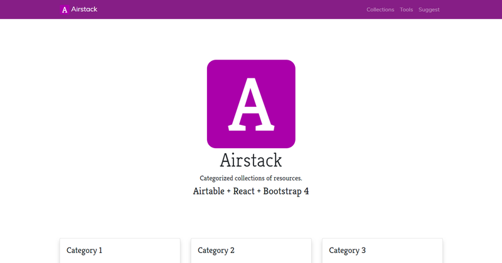Viewport: 502px width, 263px height.
Task: Open the Category 2 card
Action: click(251, 250)
